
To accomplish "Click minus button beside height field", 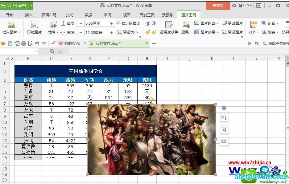I will 81,23.
